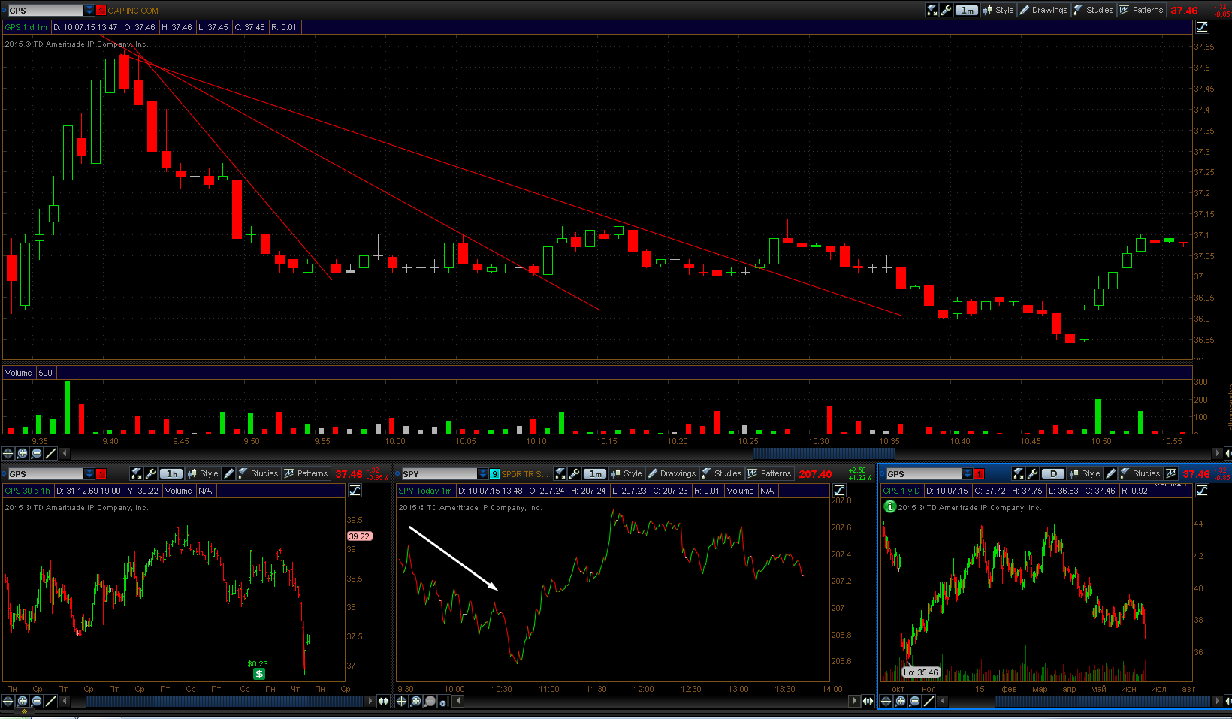
Task: Open the Style menu of the main chart
Action: [998, 10]
